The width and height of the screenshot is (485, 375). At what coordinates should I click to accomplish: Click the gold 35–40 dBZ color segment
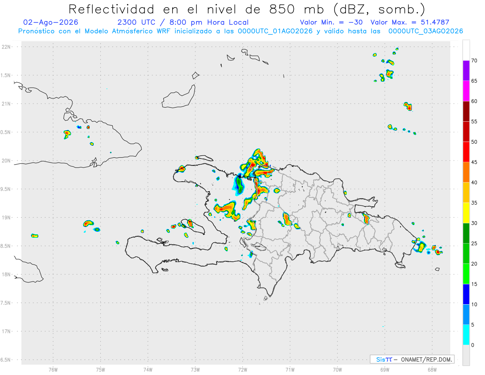click(x=466, y=193)
